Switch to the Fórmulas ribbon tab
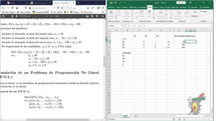 (142, 7)
